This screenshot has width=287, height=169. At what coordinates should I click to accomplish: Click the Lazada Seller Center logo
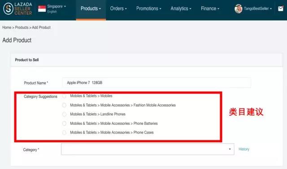17,8
